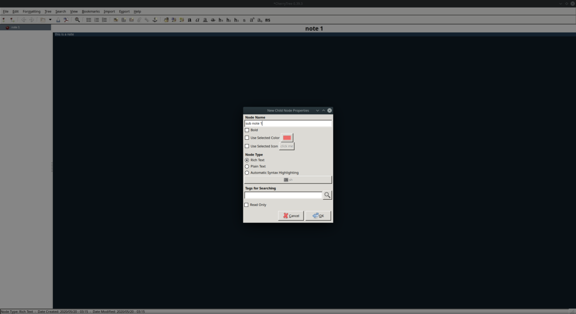Screen dimensions: 576x314
Task: Open the syntax highlighting language dropdown
Action: click(288, 179)
